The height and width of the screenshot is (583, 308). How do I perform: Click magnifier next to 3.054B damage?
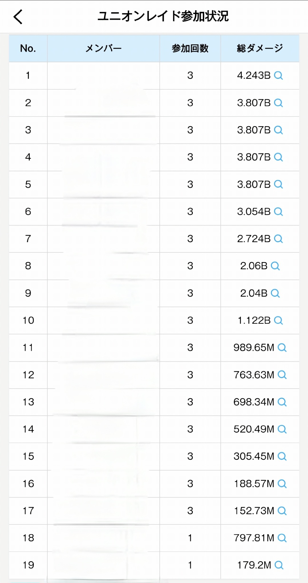coord(278,212)
